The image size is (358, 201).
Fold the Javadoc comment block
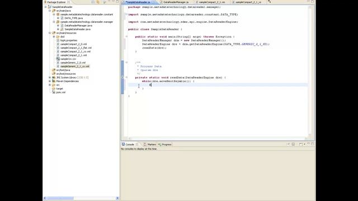(126, 63)
